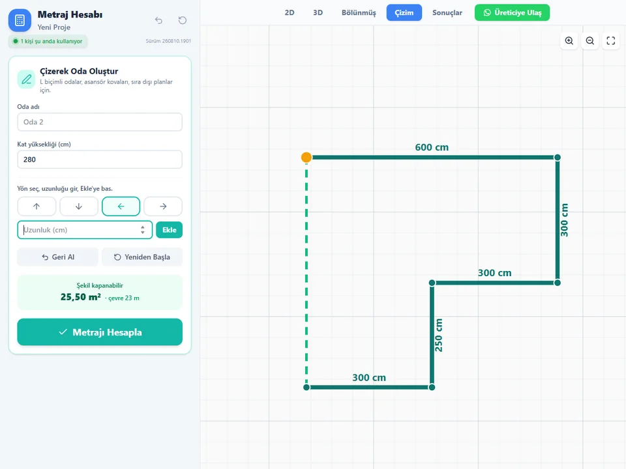626x469 pixels.
Task: Click the çevre 23 m perimeter text
Action: pyautogui.click(x=124, y=298)
